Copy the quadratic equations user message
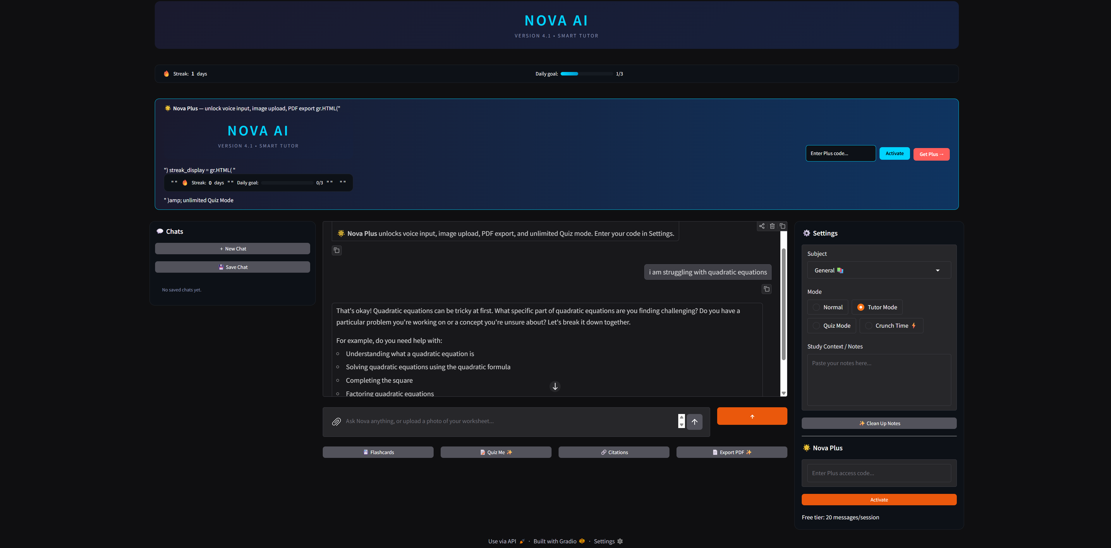The image size is (1111, 548). click(x=766, y=289)
